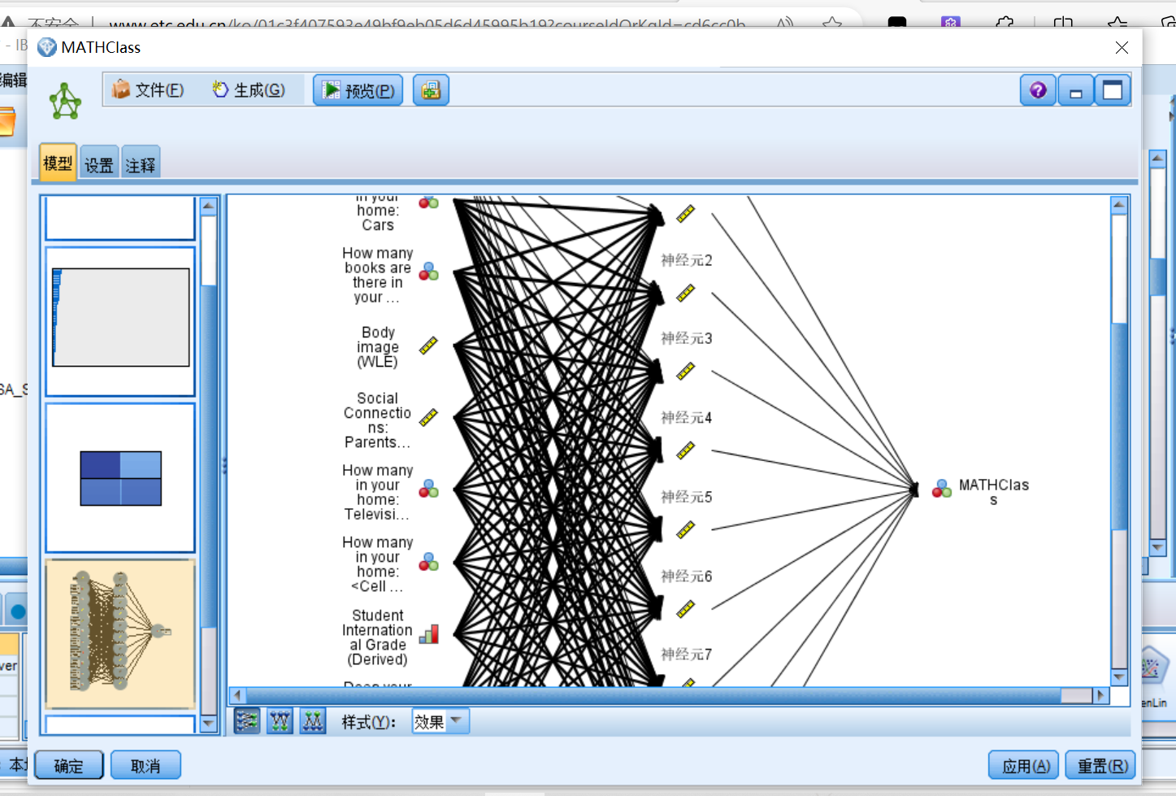1176x796 pixels.
Task: Click thumbnail panel scrollbar up arrow
Action: 209,206
